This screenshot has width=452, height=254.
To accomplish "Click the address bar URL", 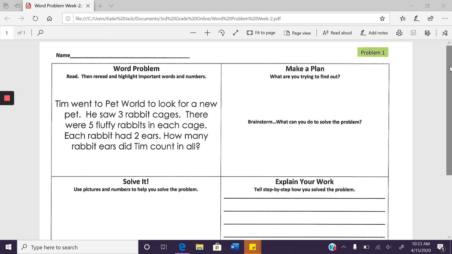I will [x=178, y=18].
